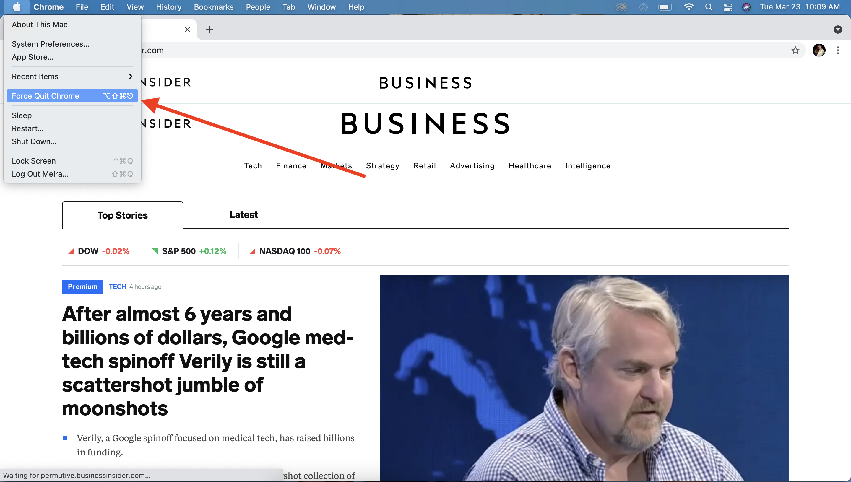Screen dimensions: 851x482
Task: Bookmark this page with the star icon
Action: pyautogui.click(x=795, y=50)
